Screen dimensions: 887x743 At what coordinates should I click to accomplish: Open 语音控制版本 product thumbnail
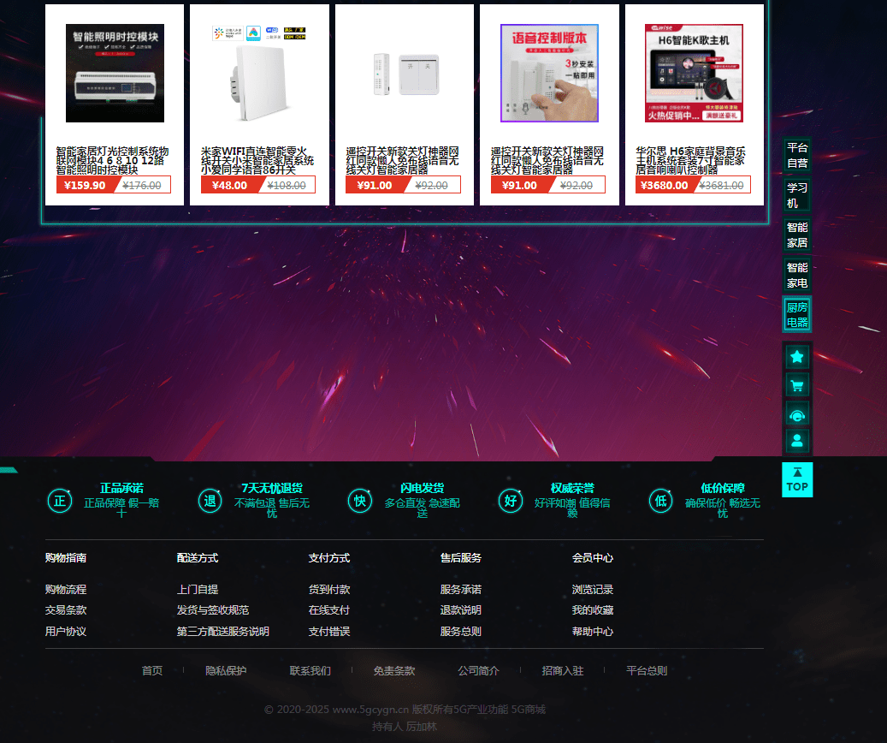coord(549,73)
